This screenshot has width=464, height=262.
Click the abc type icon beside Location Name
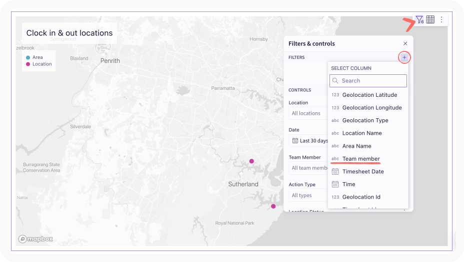pos(335,133)
